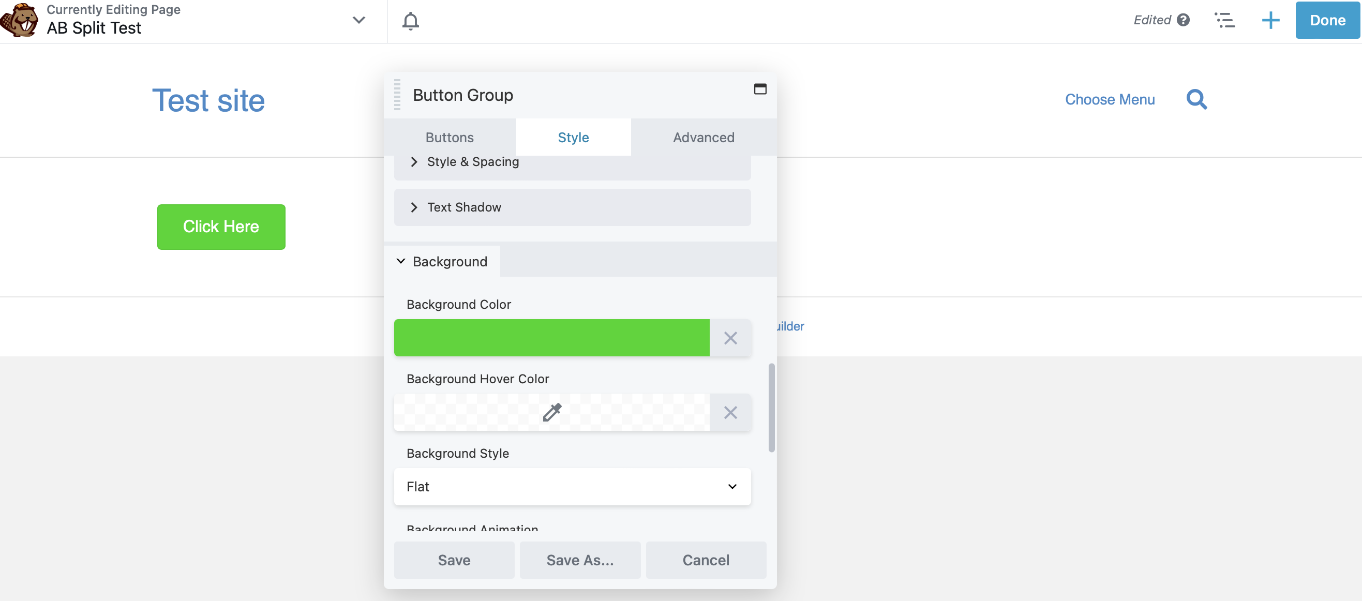Open the green Background Color swatch

click(x=551, y=338)
